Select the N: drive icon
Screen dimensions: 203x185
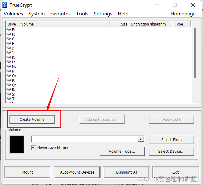9,71
